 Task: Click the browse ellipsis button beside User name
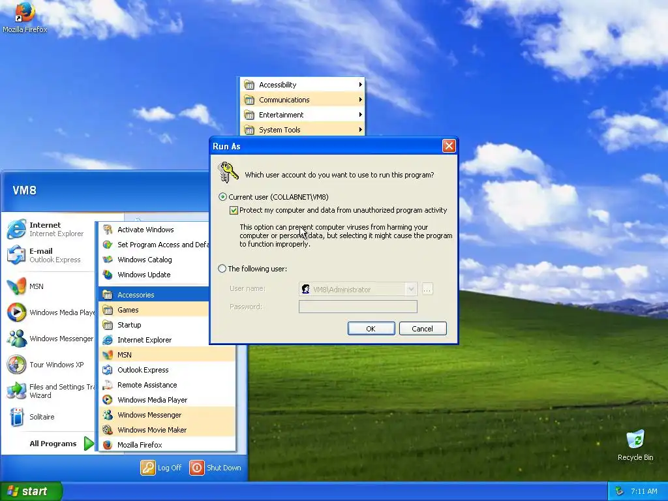coord(427,289)
